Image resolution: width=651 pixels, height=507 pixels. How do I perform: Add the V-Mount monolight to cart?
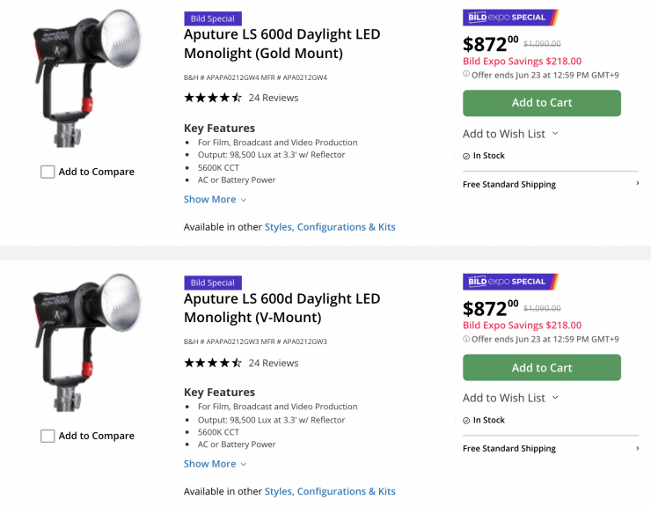tap(542, 368)
